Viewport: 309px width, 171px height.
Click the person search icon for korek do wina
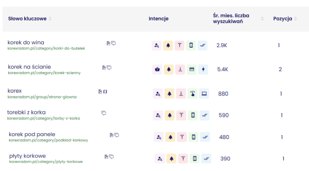(157, 46)
